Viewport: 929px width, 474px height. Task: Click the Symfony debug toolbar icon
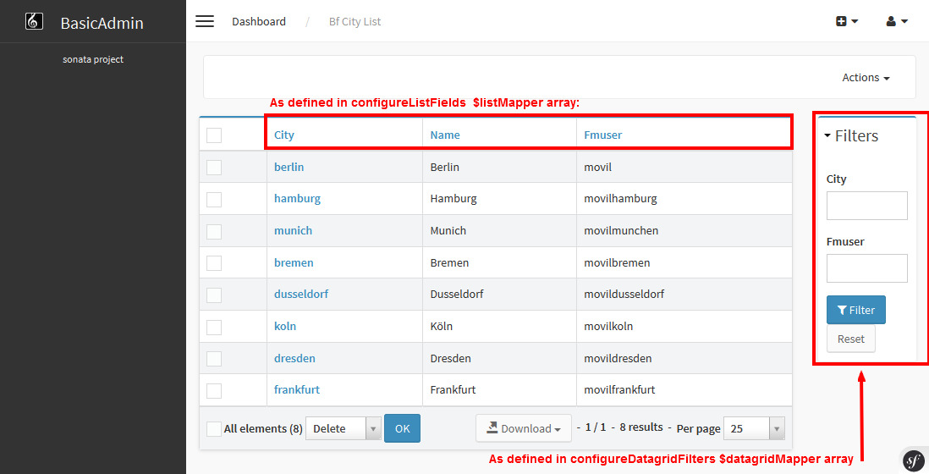(913, 460)
